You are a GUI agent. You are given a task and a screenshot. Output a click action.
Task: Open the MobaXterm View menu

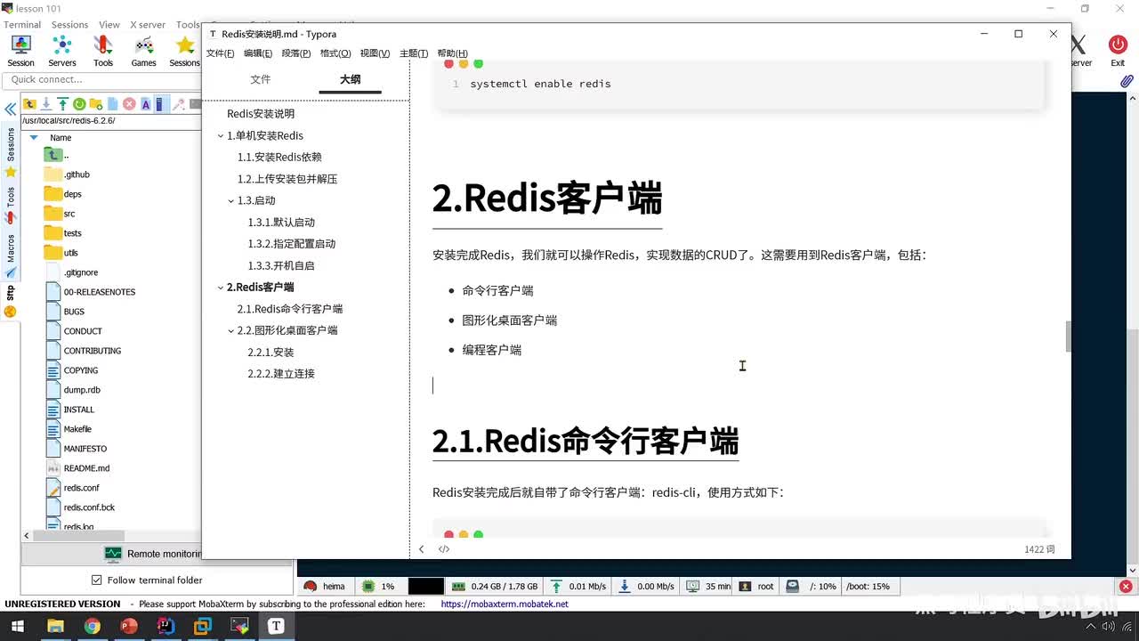[x=109, y=25]
